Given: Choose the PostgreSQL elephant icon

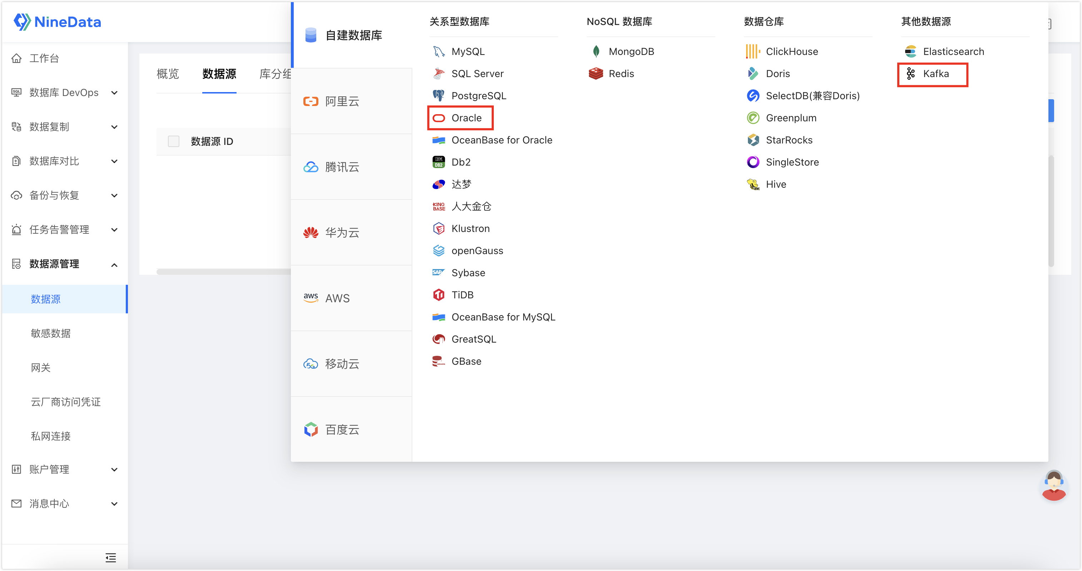Looking at the screenshot, I should point(438,96).
